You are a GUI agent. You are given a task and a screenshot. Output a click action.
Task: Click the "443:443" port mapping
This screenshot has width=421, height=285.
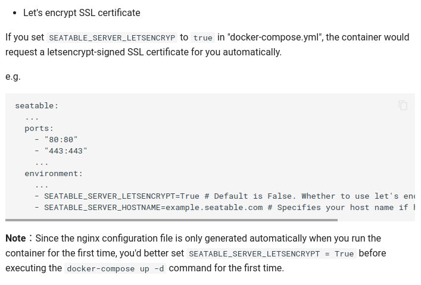tap(66, 151)
